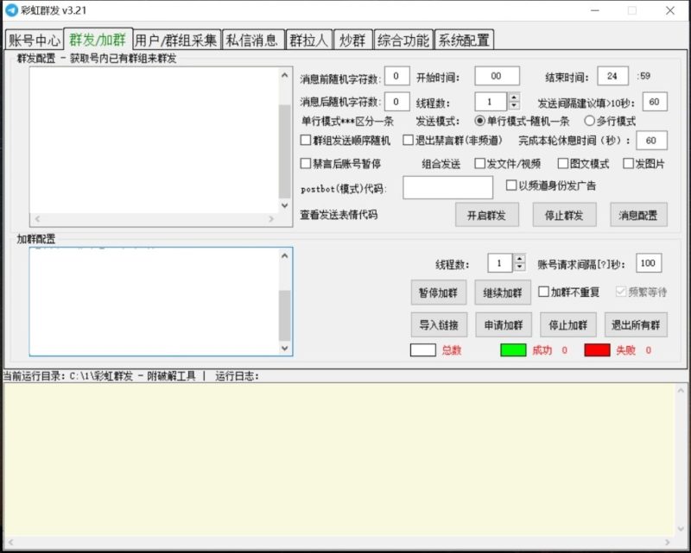Screen dimensions: 691x553
Task: Select the 炒群 tab
Action: pos(352,39)
